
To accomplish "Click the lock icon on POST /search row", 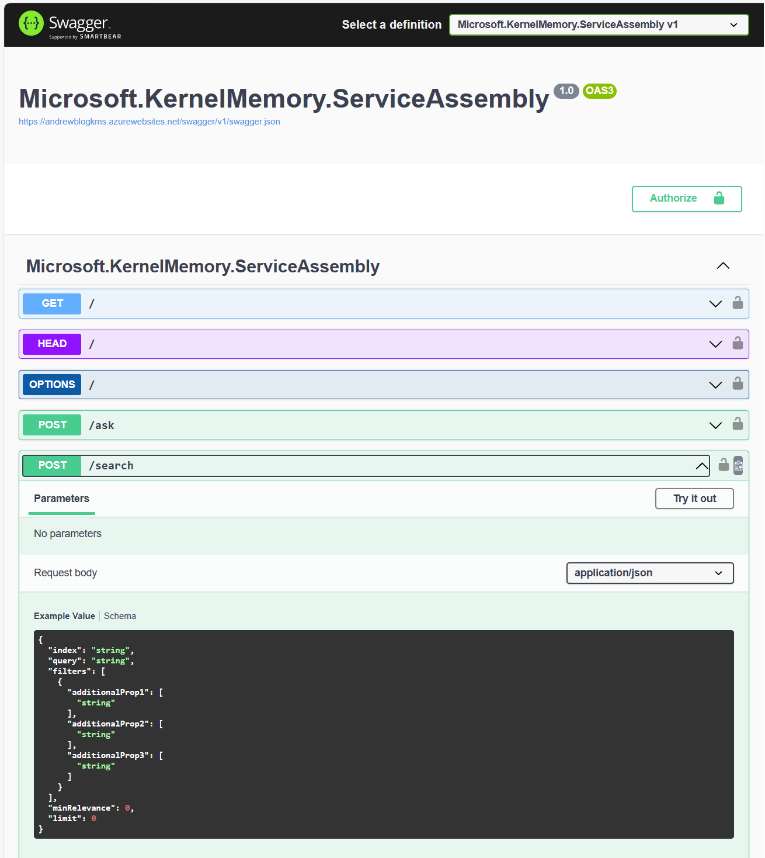I will coord(724,465).
